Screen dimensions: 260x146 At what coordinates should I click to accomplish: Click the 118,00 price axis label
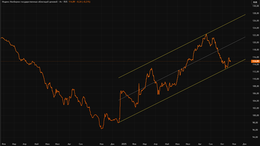click(256, 50)
